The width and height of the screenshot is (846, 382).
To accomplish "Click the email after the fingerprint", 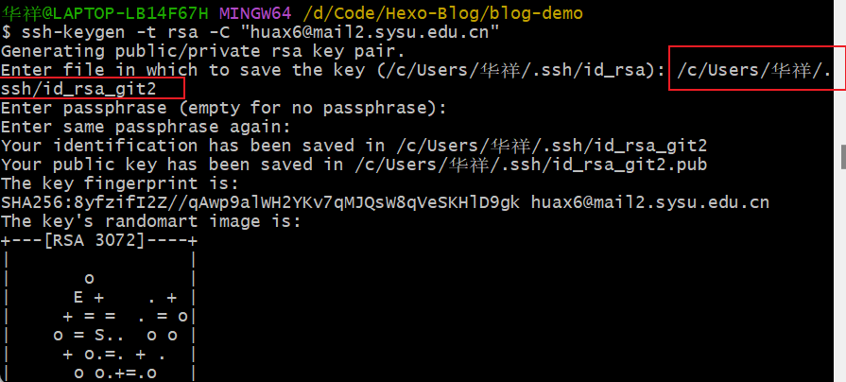I will pos(650,202).
